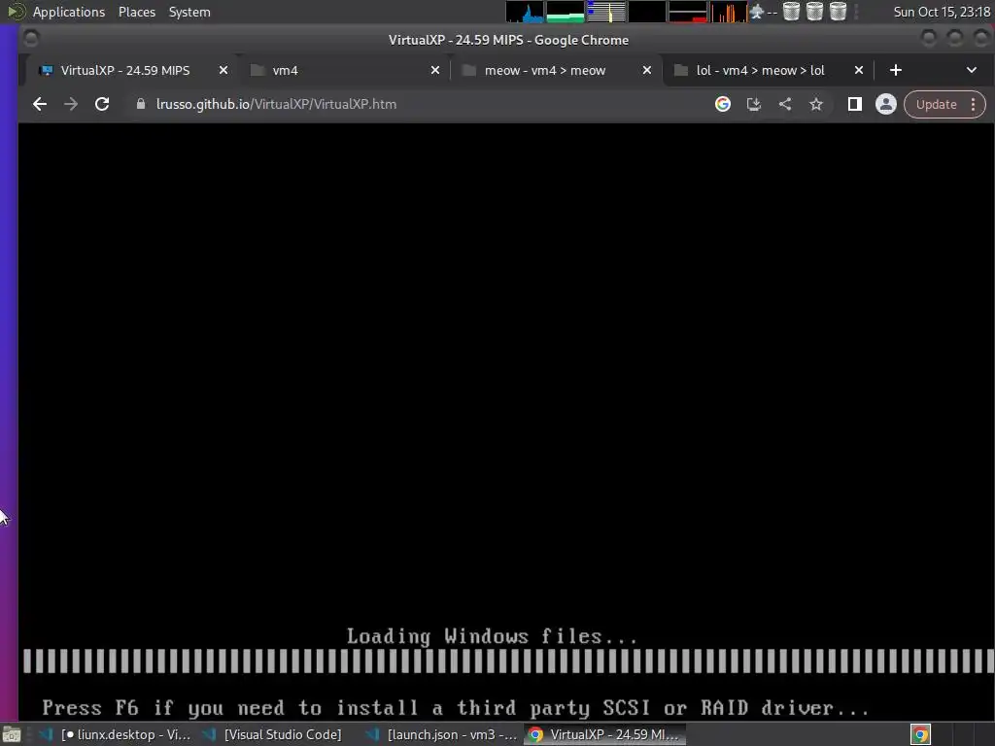The image size is (995, 746).
Task: Close the VirtualXP tab
Action: (x=223, y=70)
